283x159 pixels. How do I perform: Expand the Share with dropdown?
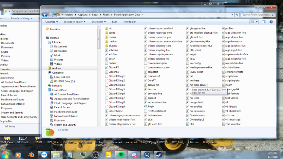pyautogui.click(x=99, y=22)
